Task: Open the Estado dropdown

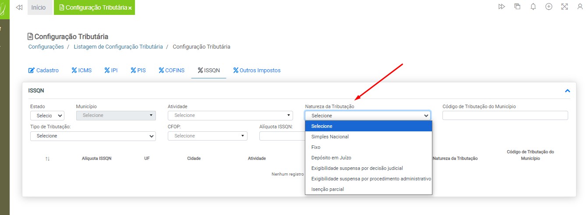Action: pyautogui.click(x=47, y=116)
